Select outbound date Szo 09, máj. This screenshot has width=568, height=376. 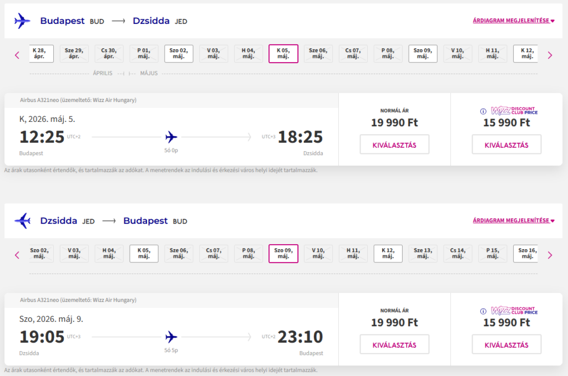(423, 54)
